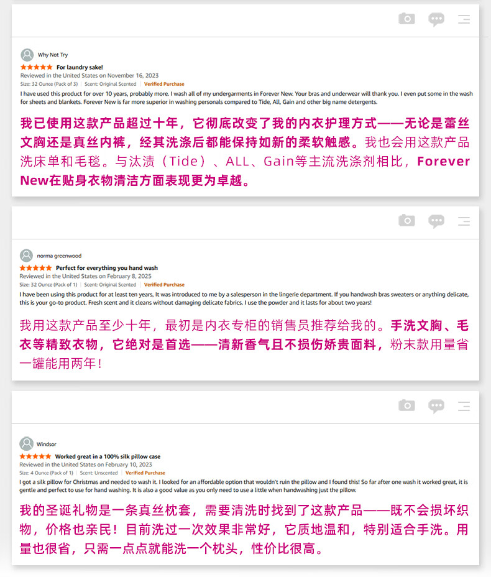Open the list menu icon above Windsor's review
The height and width of the screenshot is (577, 491).
pos(464,406)
